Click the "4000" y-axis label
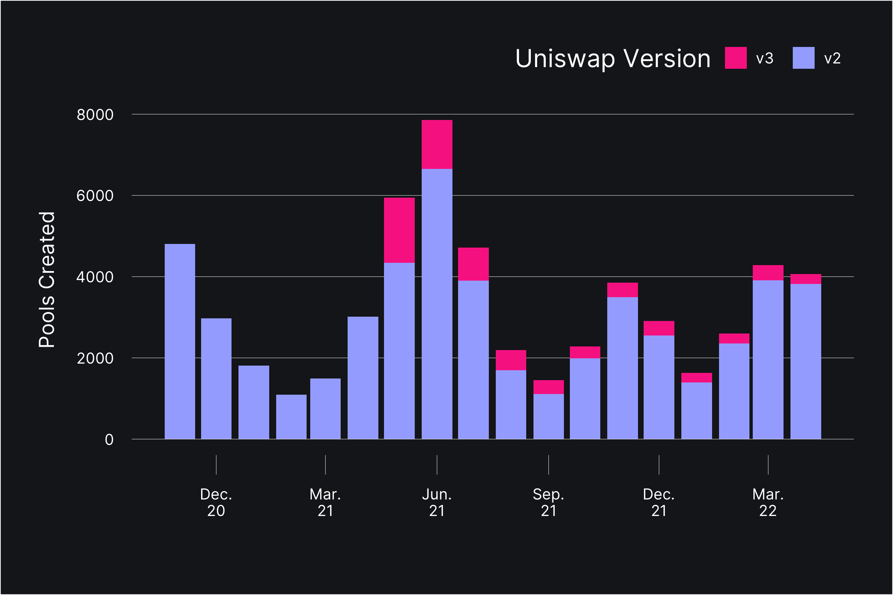 click(95, 277)
